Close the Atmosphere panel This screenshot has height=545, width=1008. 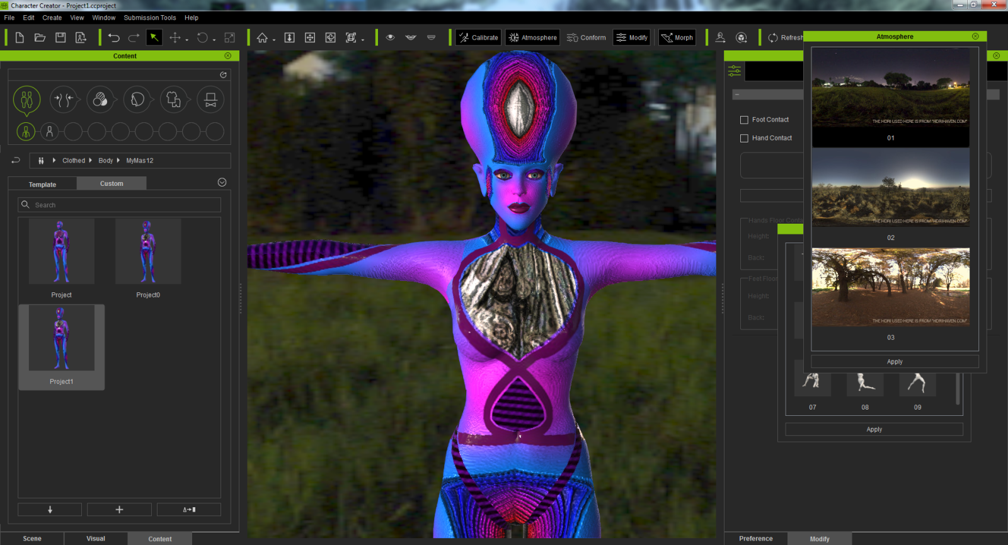(975, 37)
